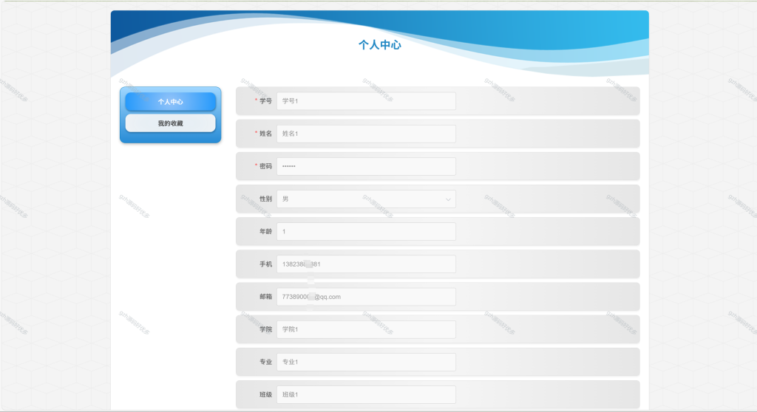The image size is (757, 412).
Task: Click the 性别 field label
Action: click(265, 199)
